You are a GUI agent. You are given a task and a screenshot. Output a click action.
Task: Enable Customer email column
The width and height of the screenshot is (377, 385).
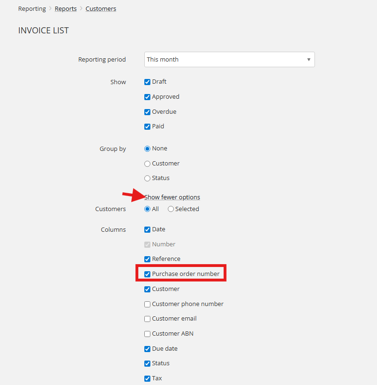point(147,319)
